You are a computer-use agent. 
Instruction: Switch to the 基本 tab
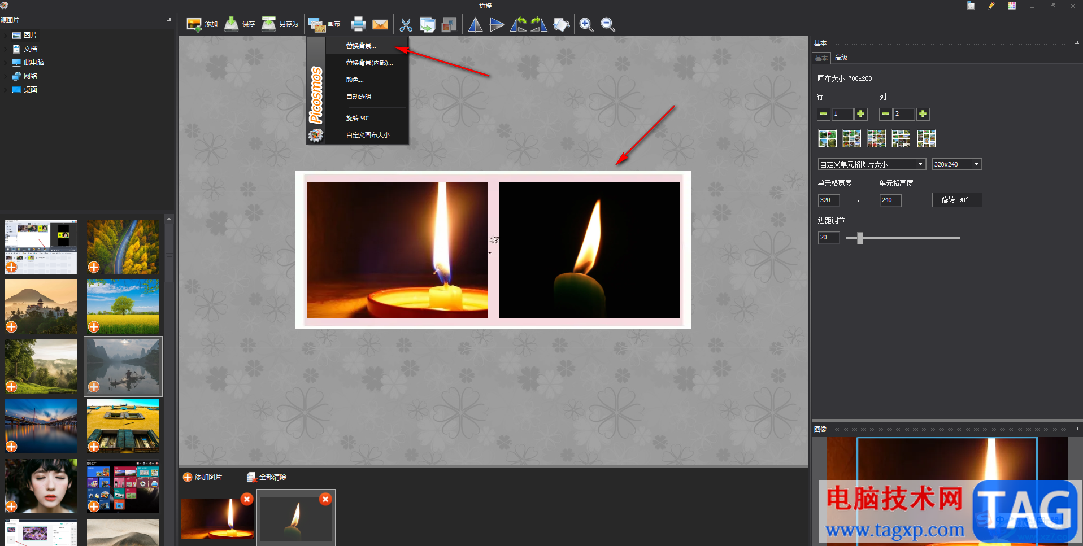821,58
